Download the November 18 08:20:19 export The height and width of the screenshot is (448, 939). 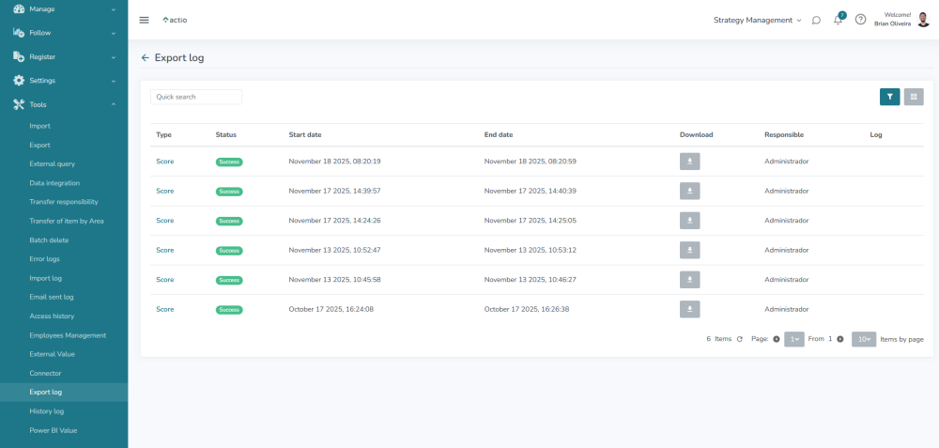point(690,162)
